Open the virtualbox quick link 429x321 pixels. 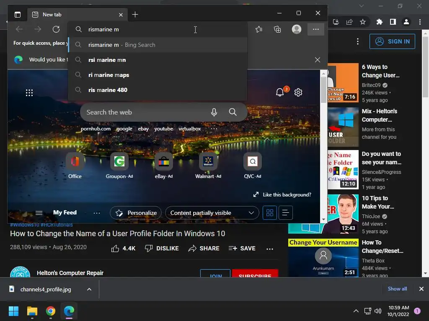pos(190,129)
